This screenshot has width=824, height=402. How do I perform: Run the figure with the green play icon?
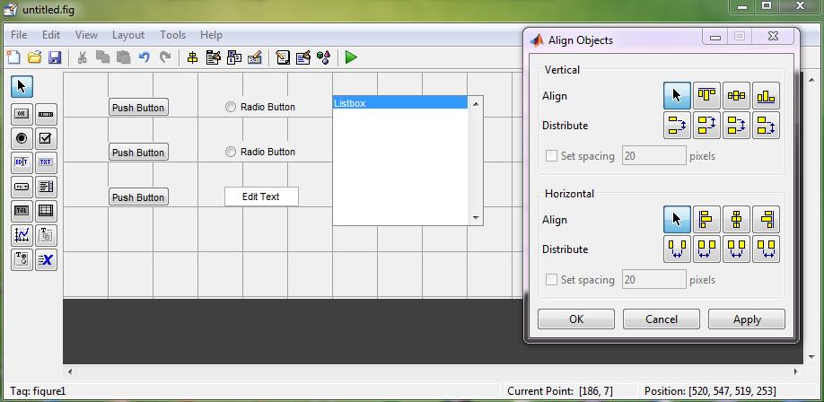pyautogui.click(x=351, y=57)
